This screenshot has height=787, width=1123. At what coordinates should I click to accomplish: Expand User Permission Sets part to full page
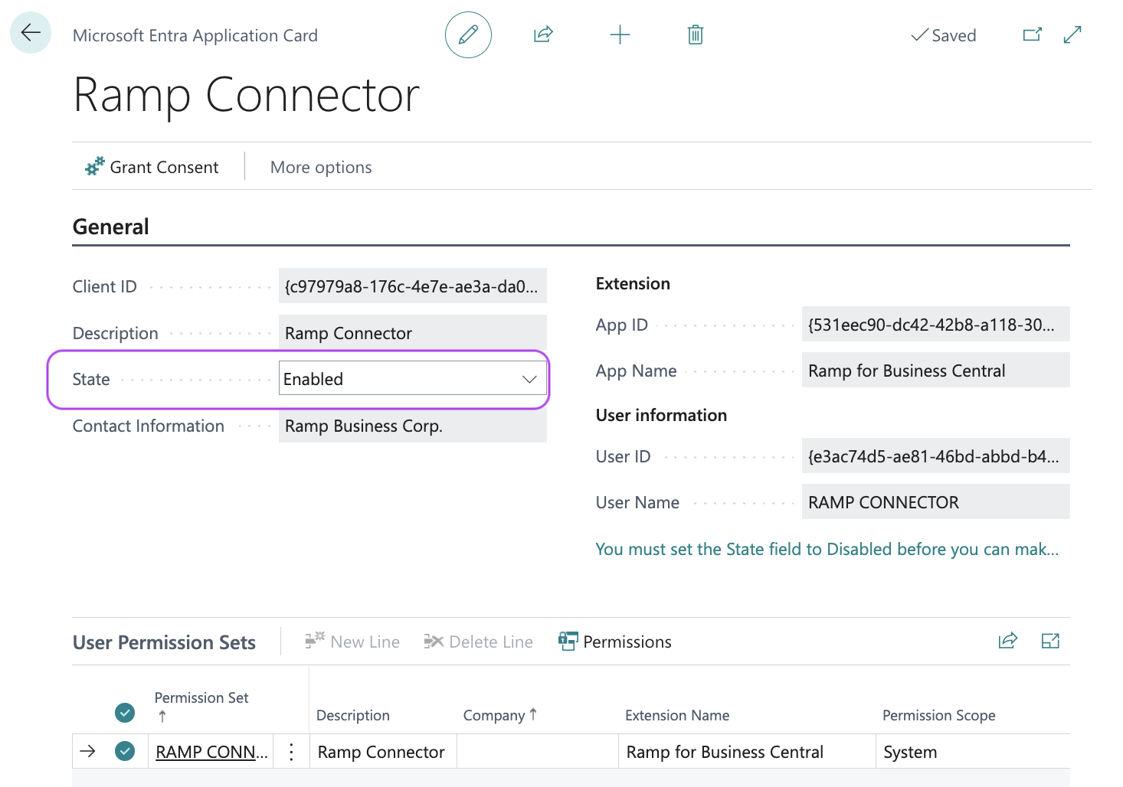1050,641
